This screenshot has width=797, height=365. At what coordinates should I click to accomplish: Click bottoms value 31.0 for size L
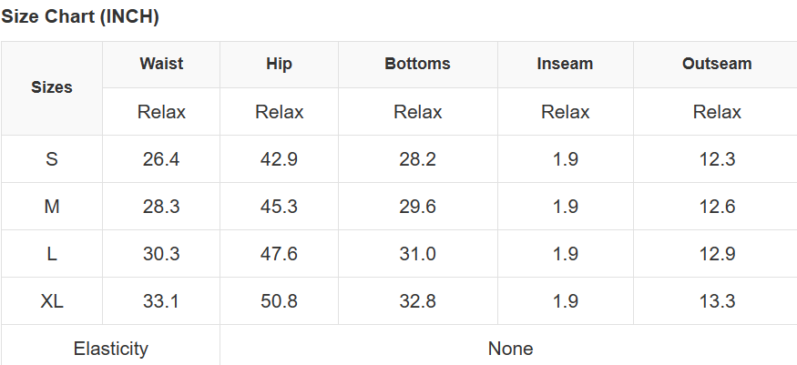point(417,254)
